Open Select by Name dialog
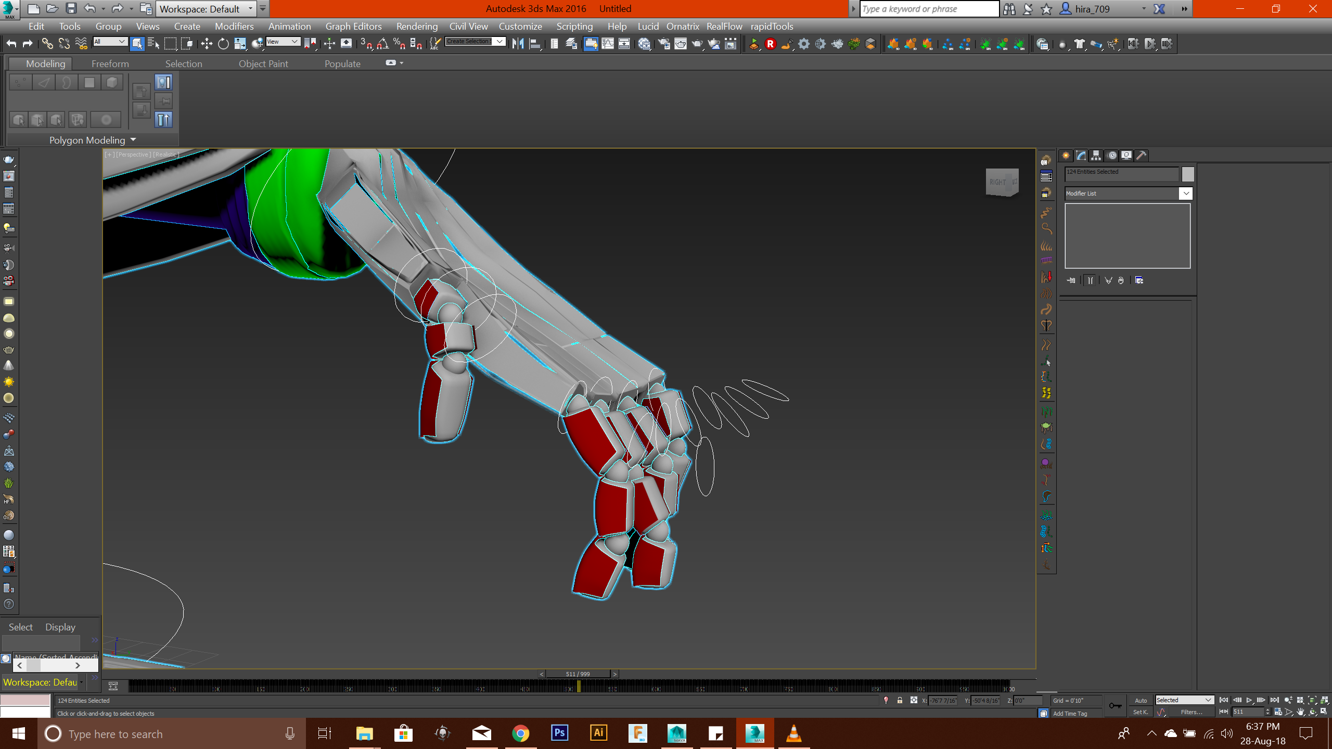Viewport: 1332px width, 749px height. point(153,44)
